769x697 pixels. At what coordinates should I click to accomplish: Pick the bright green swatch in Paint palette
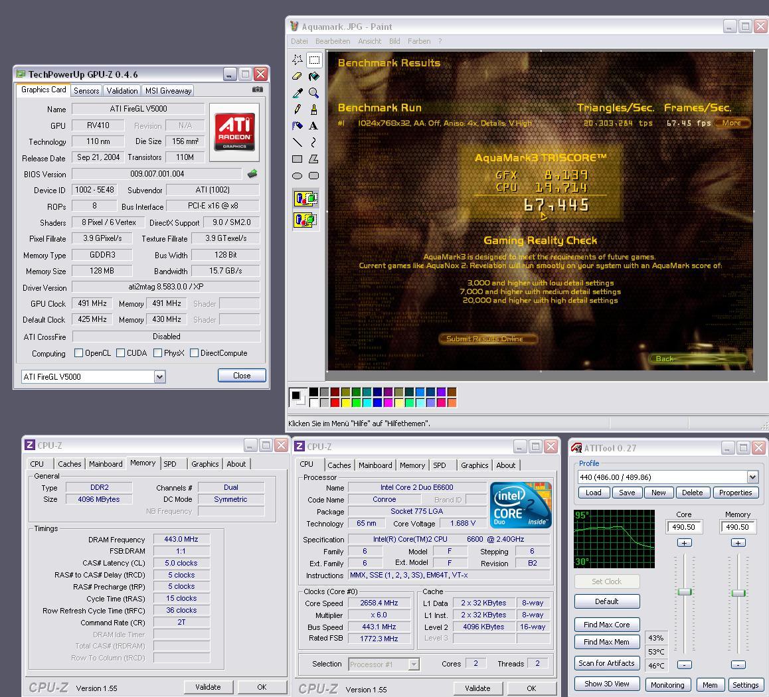point(356,402)
